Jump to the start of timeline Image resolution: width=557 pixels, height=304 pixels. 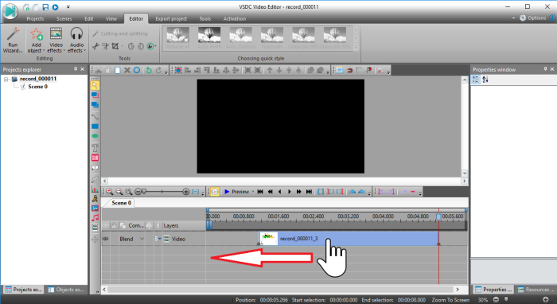click(x=260, y=192)
